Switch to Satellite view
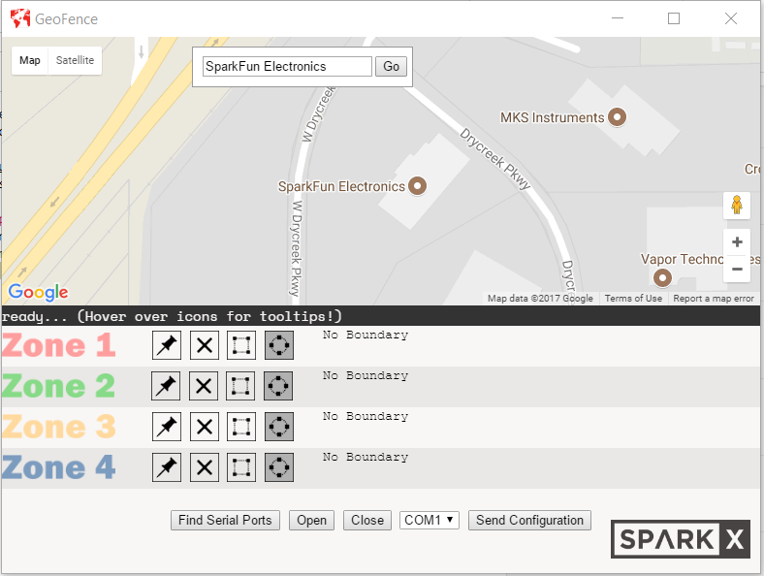Screen dimensions: 764x576 coord(75,60)
